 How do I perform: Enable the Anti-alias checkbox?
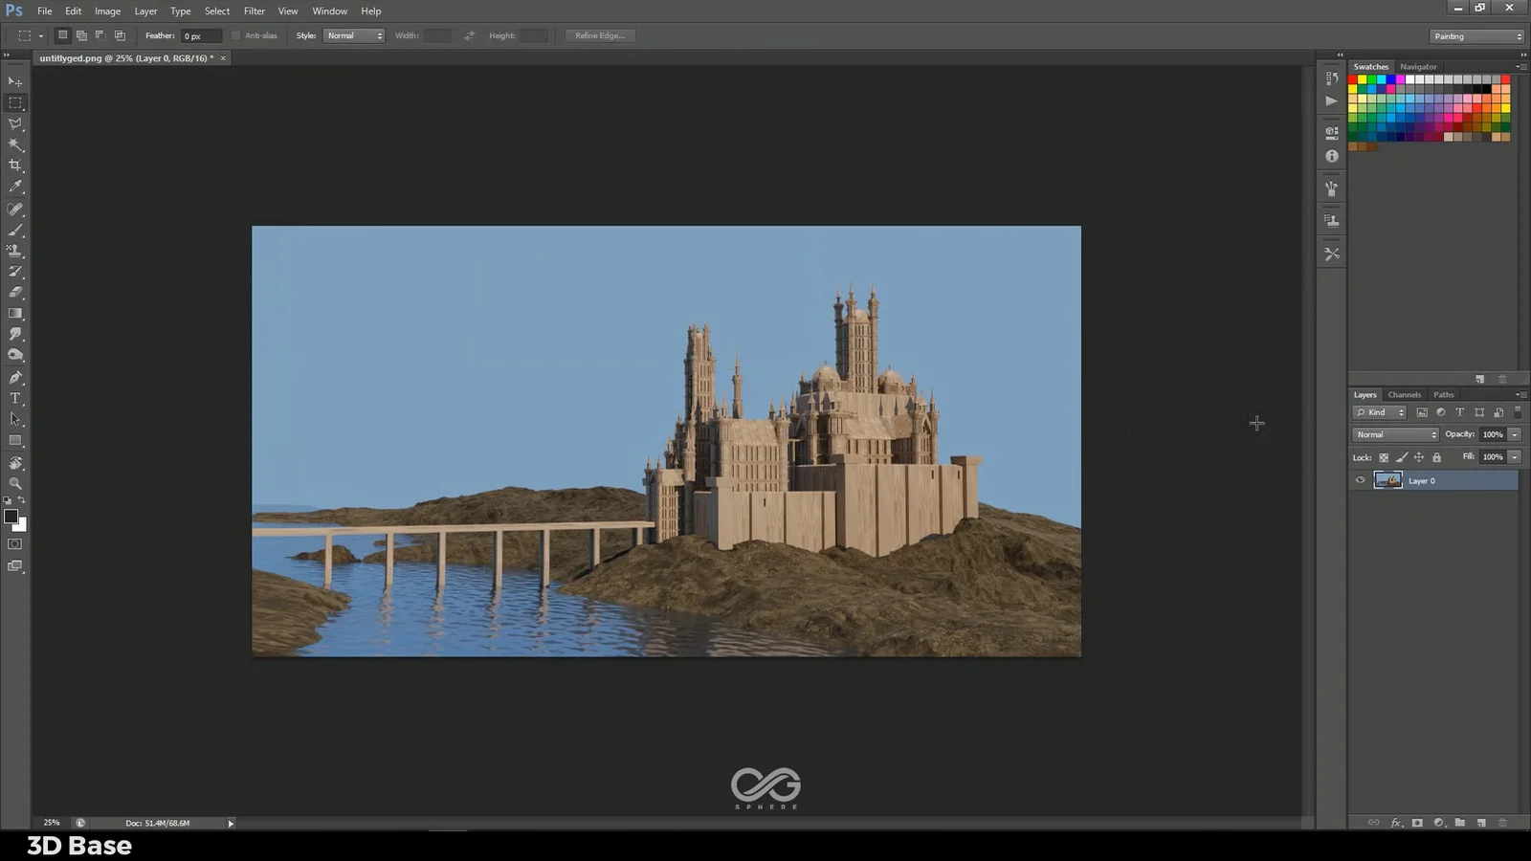(x=235, y=35)
